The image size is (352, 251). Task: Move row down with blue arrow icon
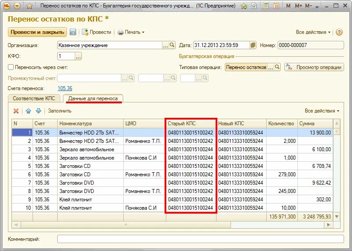pyautogui.click(x=39, y=111)
